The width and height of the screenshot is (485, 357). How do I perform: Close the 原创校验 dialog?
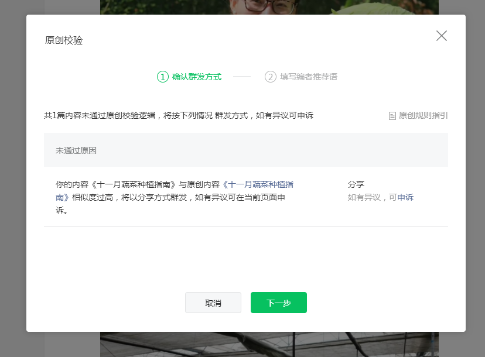click(x=442, y=36)
